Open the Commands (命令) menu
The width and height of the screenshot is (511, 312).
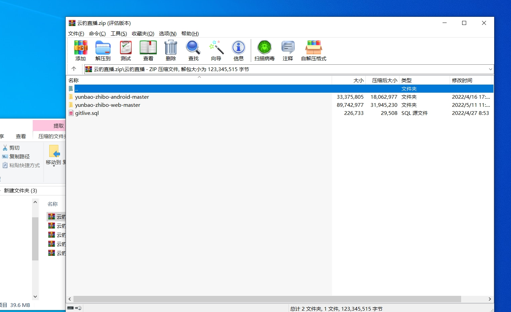click(97, 33)
